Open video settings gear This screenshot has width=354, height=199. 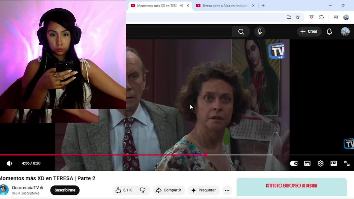321,163
